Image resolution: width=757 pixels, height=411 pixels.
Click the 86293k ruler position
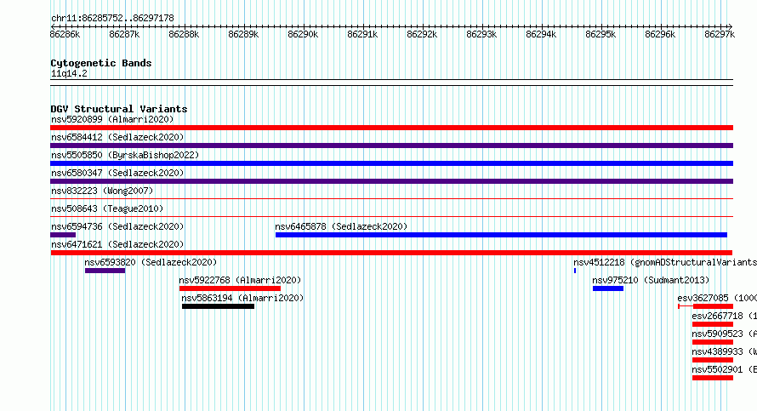[x=481, y=34]
